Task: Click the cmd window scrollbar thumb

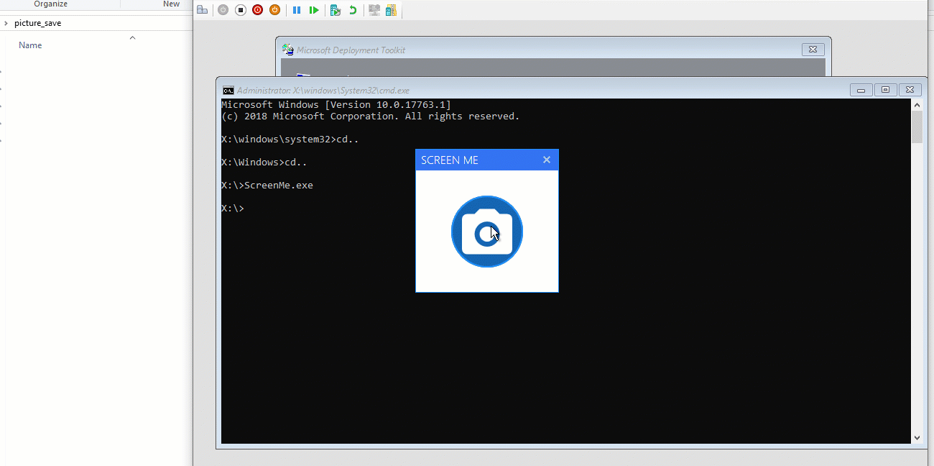Action: click(917, 126)
